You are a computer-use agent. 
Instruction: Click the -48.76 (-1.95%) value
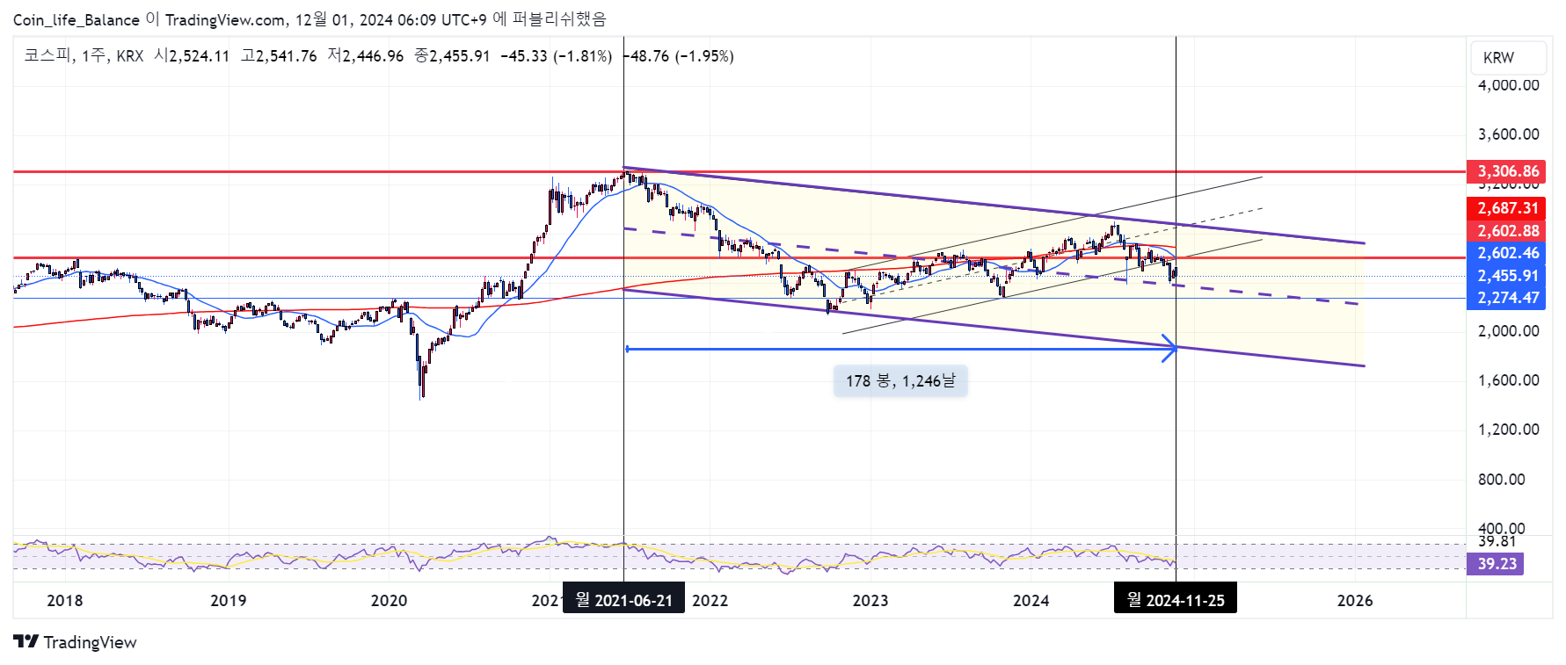tap(680, 56)
